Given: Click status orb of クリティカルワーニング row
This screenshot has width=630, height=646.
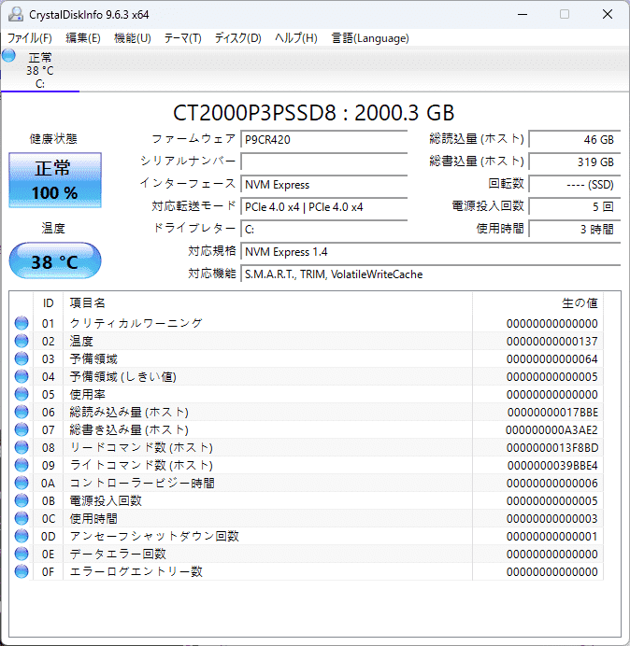Looking at the screenshot, I should [x=21, y=323].
